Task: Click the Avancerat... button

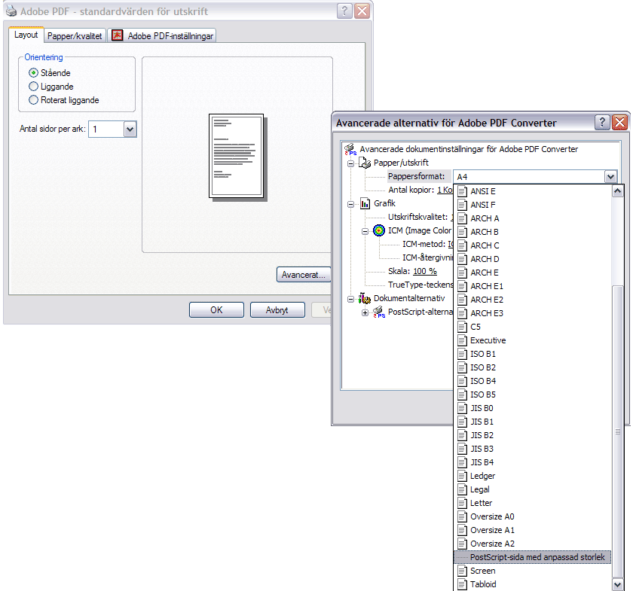Action: click(304, 275)
